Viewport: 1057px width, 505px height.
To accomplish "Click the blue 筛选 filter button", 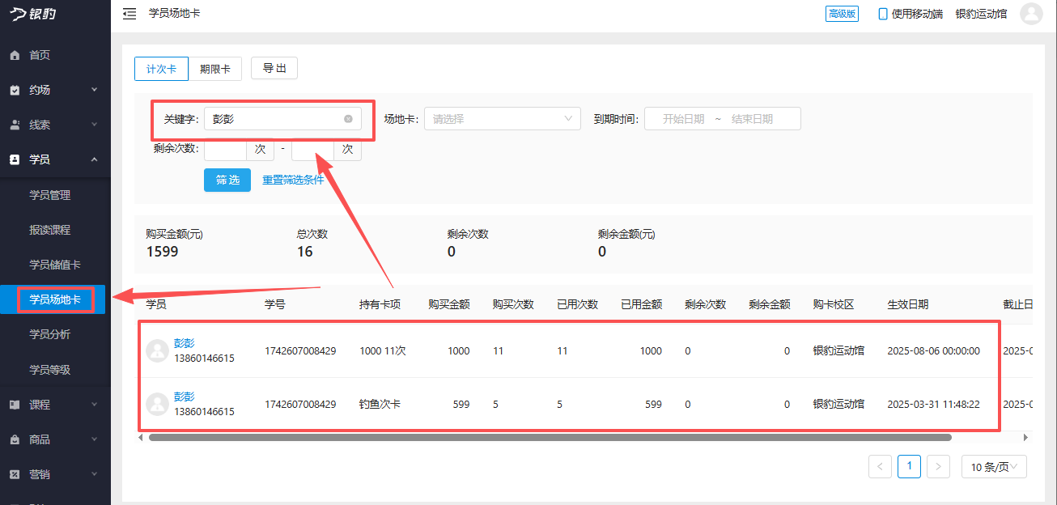I will point(227,180).
